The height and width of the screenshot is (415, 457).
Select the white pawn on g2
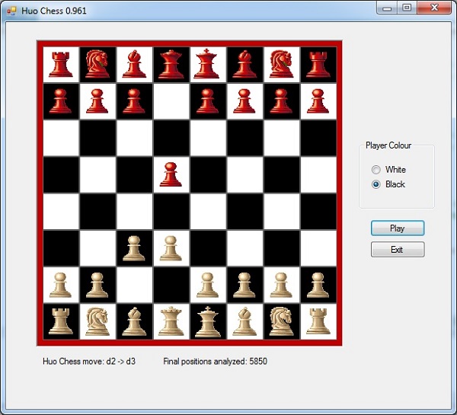point(281,285)
